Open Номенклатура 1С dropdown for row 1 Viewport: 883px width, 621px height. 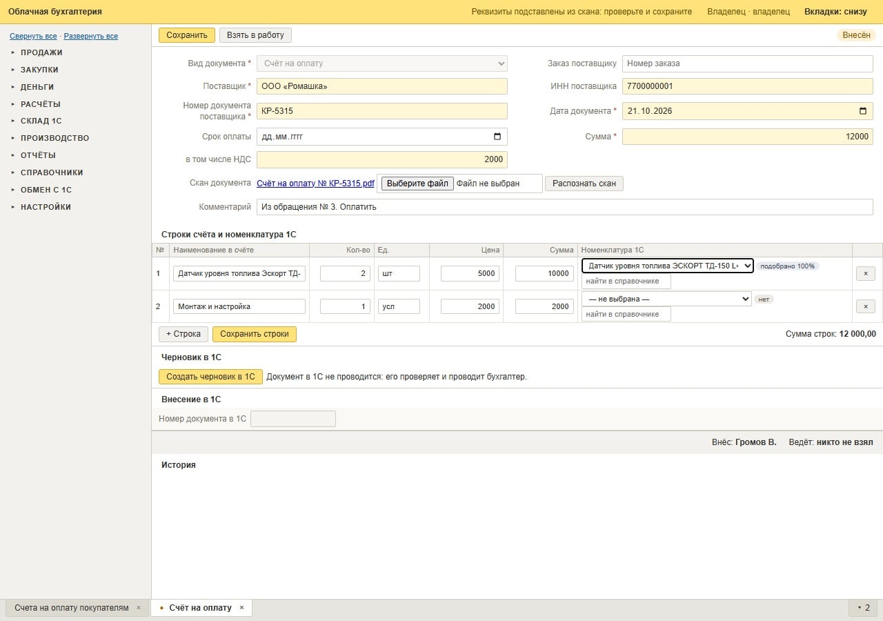point(668,266)
